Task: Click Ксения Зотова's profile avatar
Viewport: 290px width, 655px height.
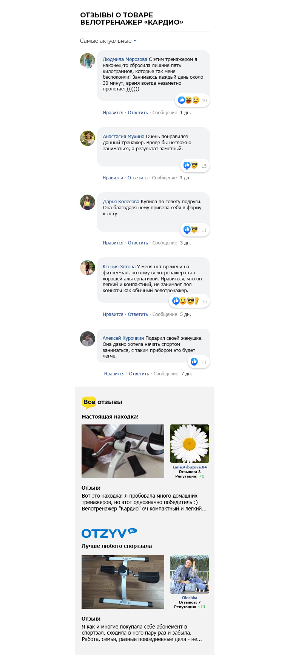Action: pyautogui.click(x=88, y=268)
